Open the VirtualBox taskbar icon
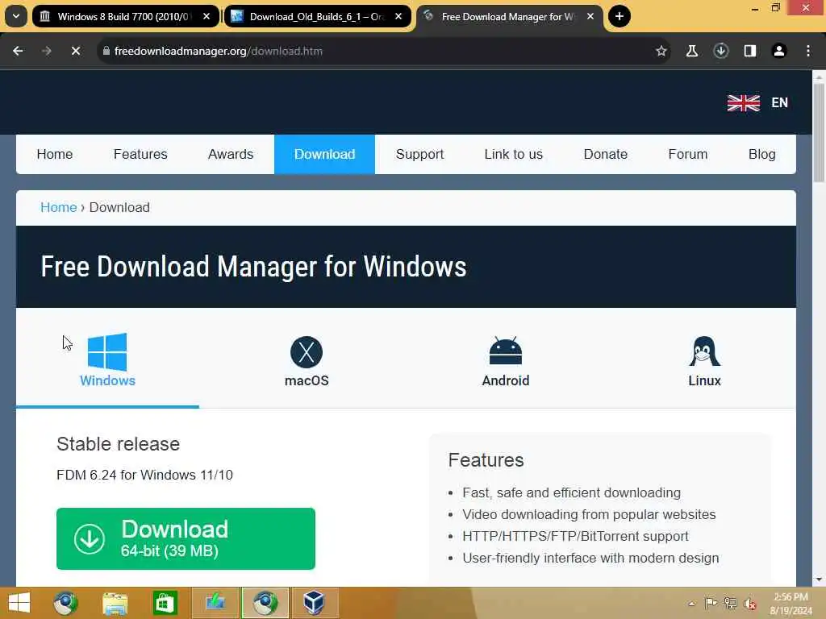This screenshot has width=826, height=619. (314, 603)
